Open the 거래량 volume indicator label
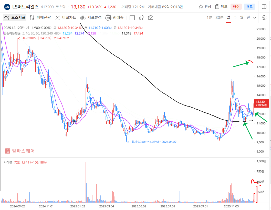 (x=8, y=162)
